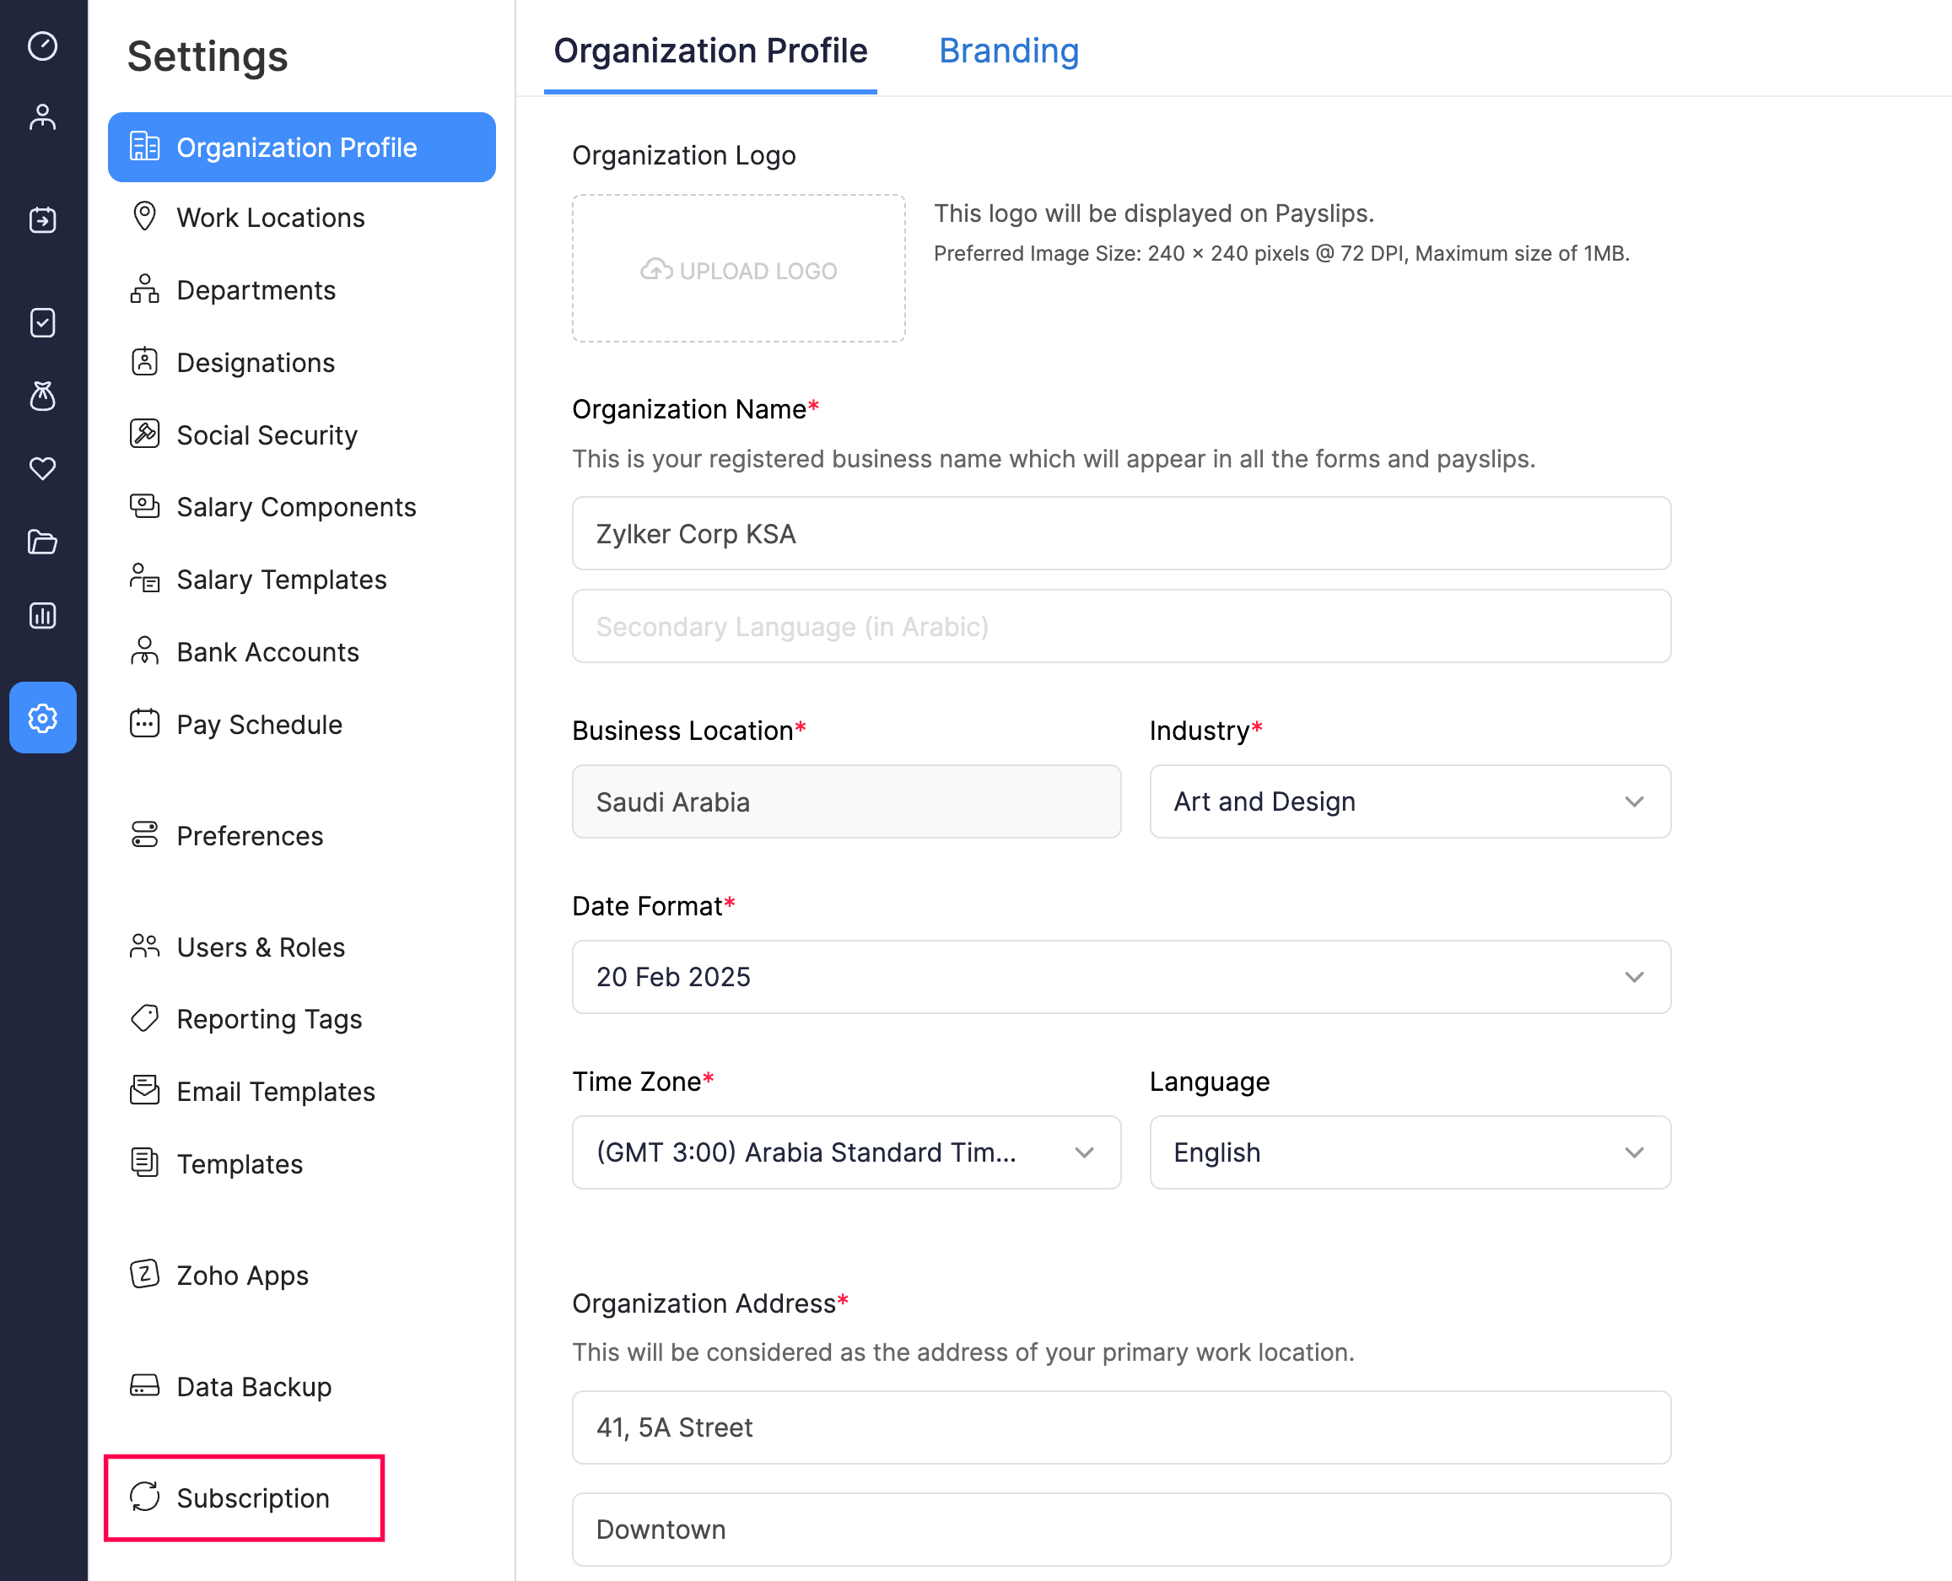This screenshot has width=1952, height=1581.
Task: Open Benefits via the heart sidebar icon
Action: (x=43, y=469)
